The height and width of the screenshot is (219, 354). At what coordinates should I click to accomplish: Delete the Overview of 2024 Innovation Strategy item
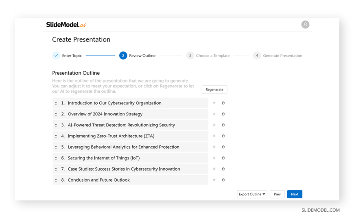223,114
